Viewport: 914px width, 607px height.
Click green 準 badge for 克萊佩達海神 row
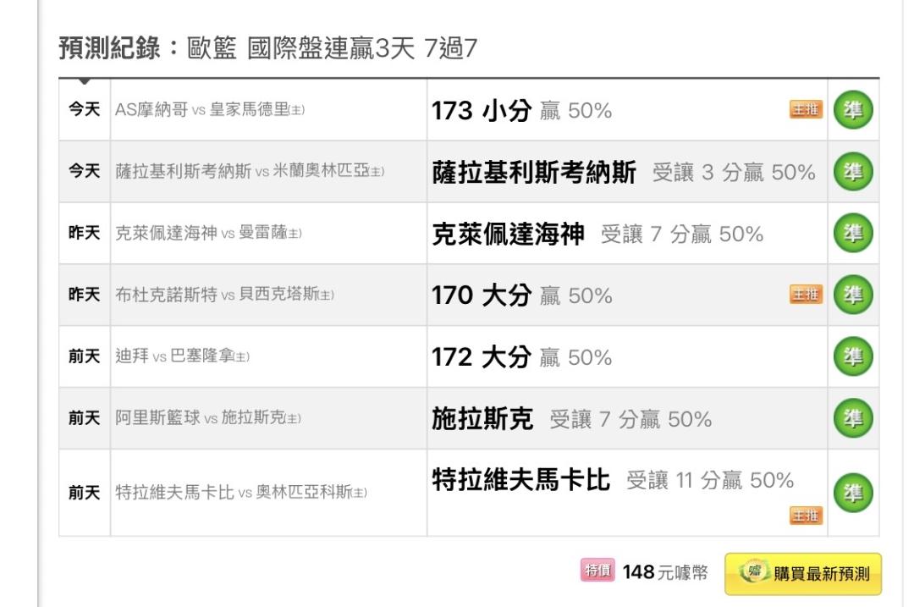pos(853,234)
